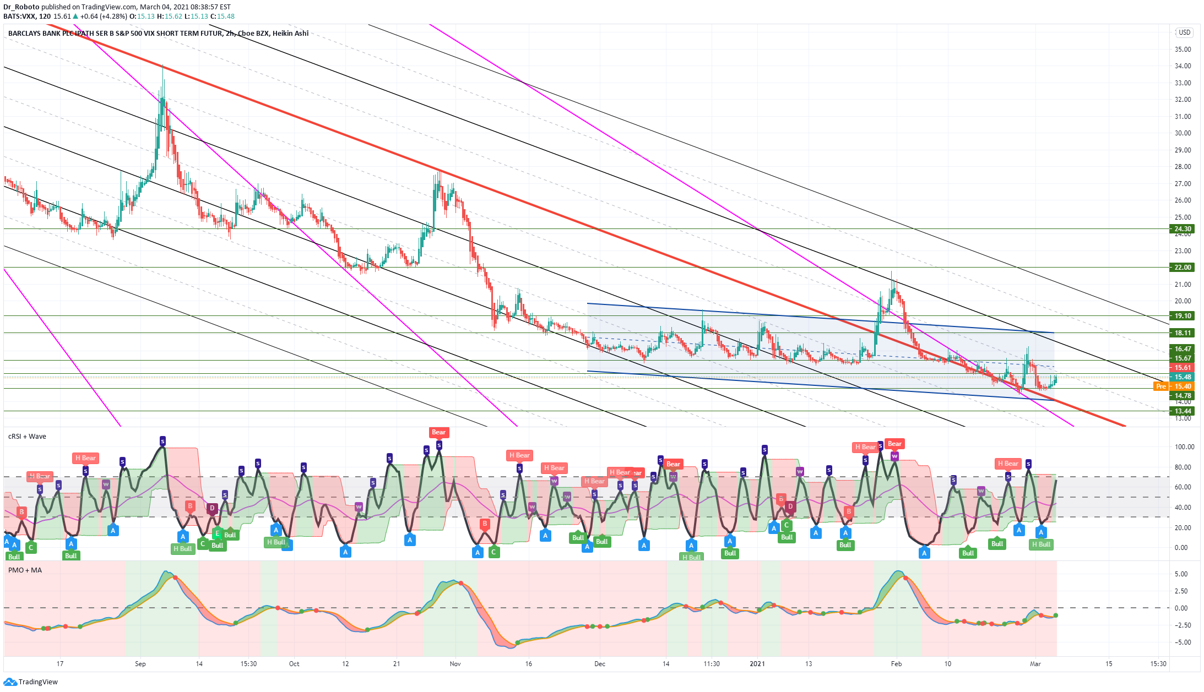Click the Feb label on time axis
This screenshot has width=1204, height=692.
897,664
